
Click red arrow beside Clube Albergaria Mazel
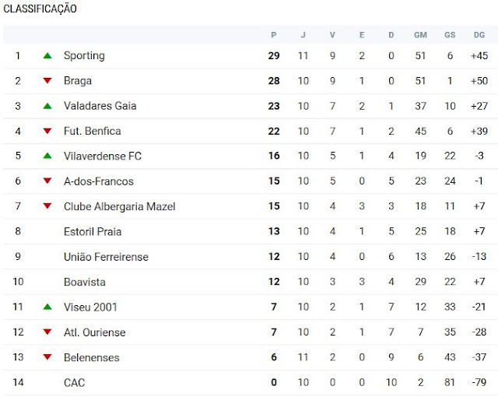coord(47,206)
